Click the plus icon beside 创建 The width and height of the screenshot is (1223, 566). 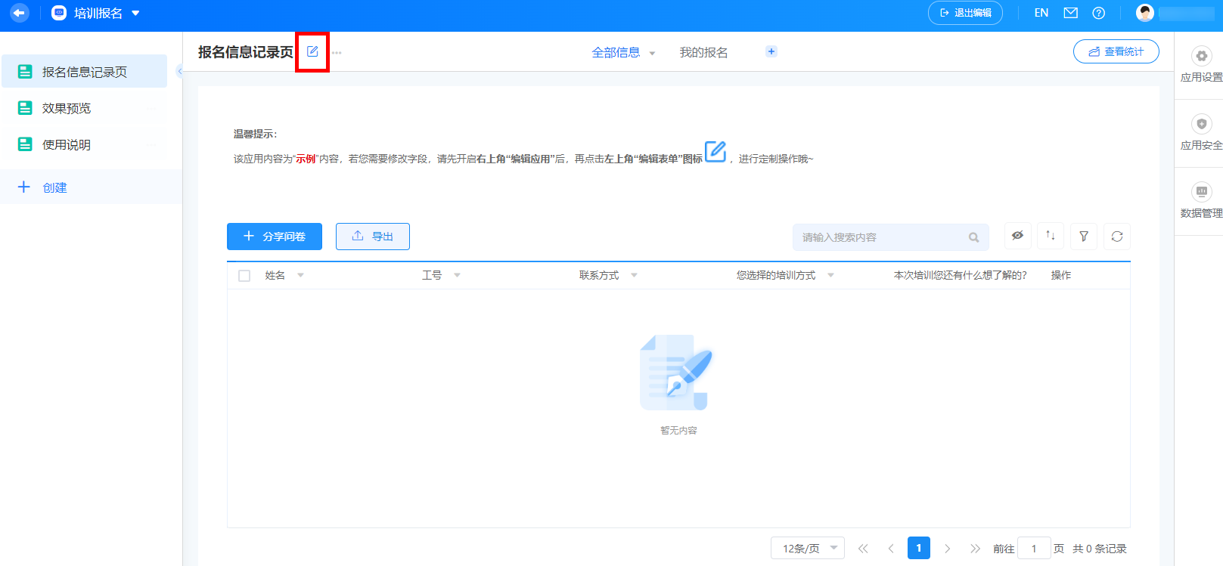pyautogui.click(x=24, y=187)
